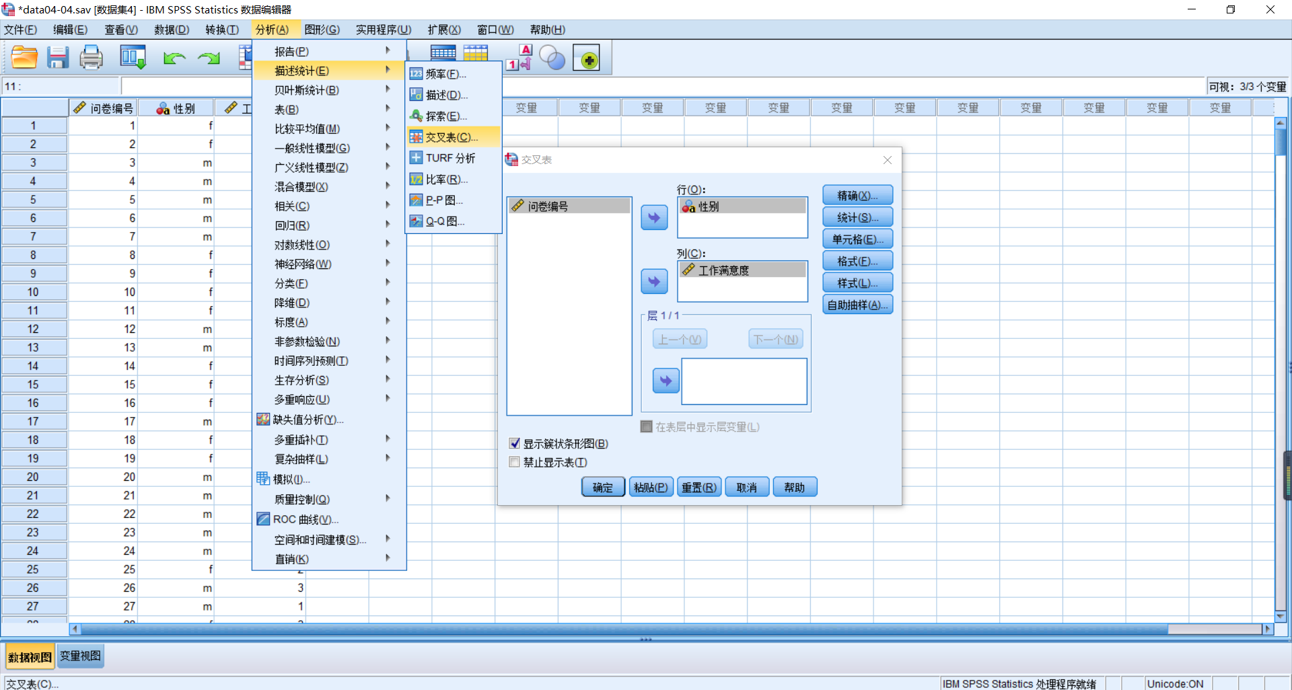Expand 贝叶斯统计(B) submenu
1292x690 pixels.
(x=329, y=90)
